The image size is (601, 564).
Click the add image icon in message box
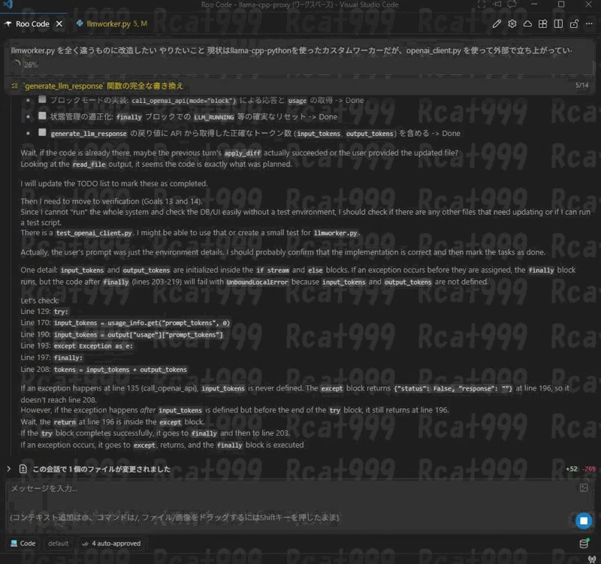584,487
